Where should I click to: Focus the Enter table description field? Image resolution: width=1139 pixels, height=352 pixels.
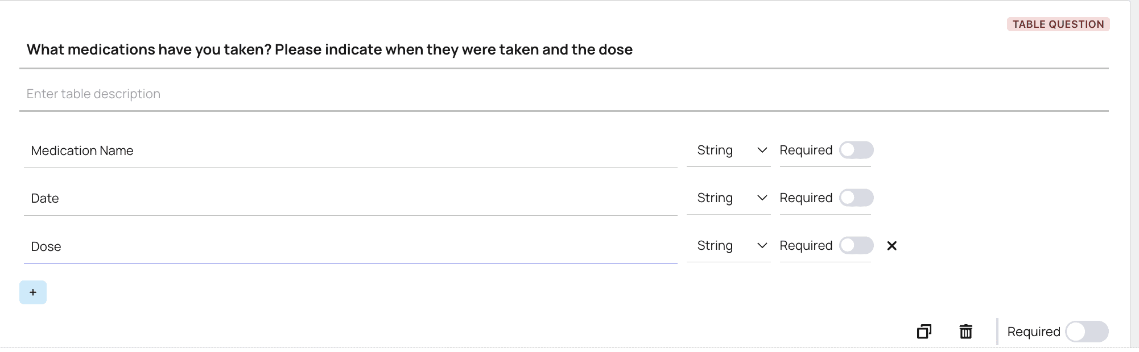point(341,94)
